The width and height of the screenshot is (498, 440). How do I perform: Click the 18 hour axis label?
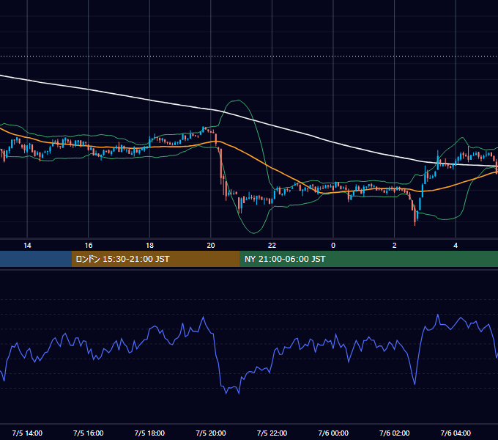(149, 246)
